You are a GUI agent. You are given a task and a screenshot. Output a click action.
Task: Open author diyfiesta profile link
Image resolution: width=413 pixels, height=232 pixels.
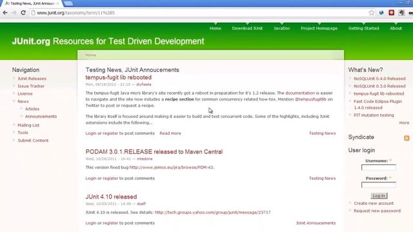(143, 84)
